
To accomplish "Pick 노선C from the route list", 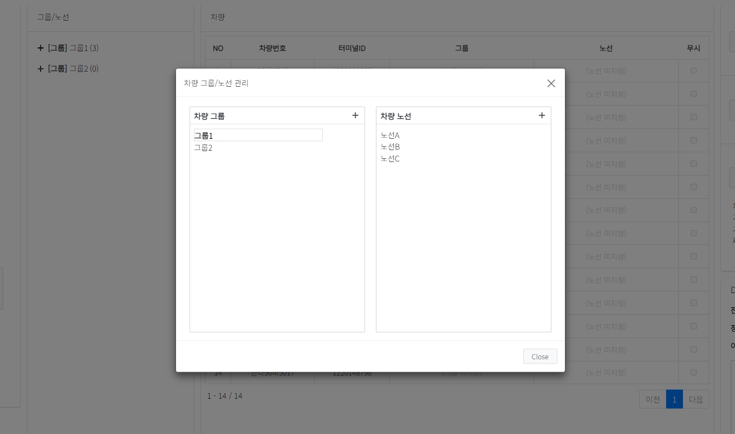I will pyautogui.click(x=390, y=159).
